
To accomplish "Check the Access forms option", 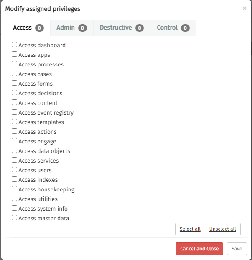I will 15,83.
